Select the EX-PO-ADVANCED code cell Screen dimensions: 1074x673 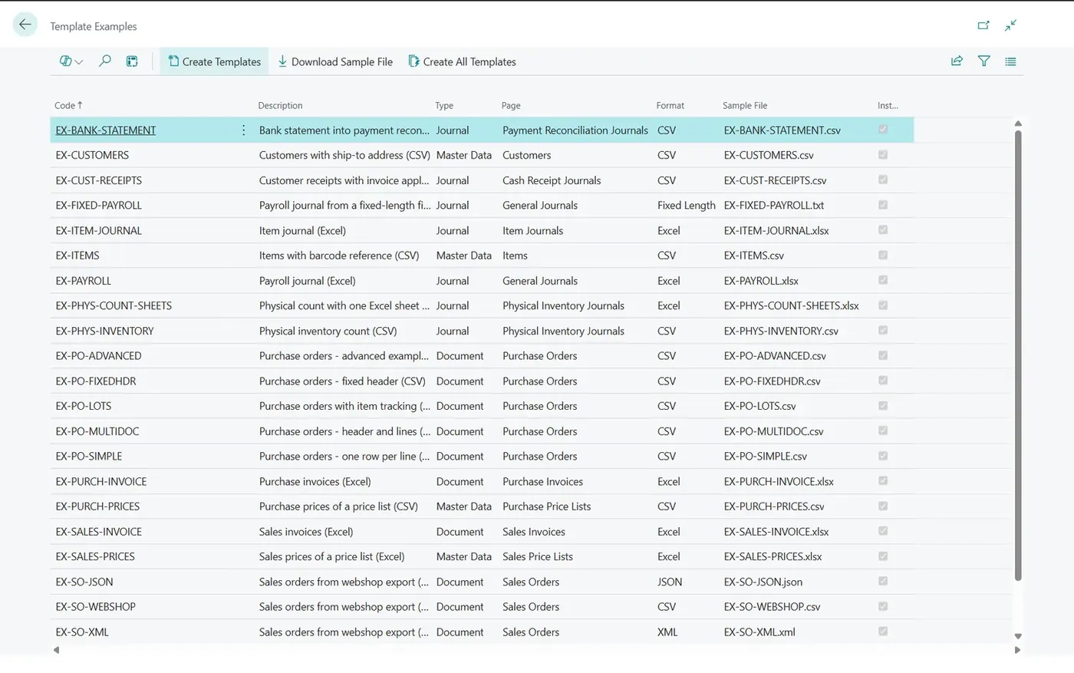98,356
